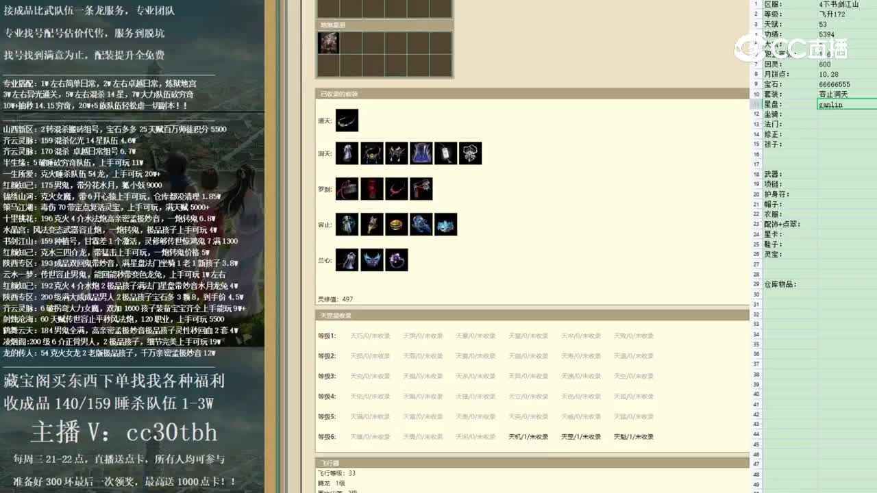Screen dimensions: 877x493
Task: Pick the gold ring icon in 容止 row
Action: click(396, 225)
